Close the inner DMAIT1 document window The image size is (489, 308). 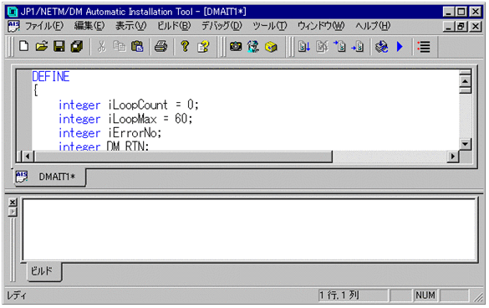tap(476, 26)
